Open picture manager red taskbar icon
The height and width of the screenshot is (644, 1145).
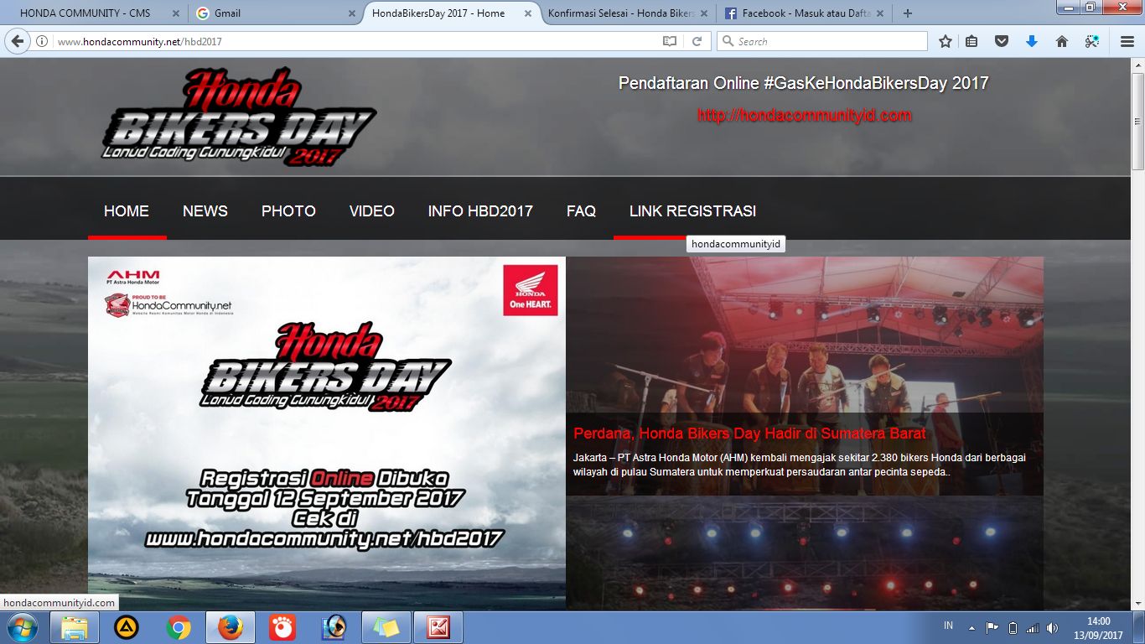[438, 627]
